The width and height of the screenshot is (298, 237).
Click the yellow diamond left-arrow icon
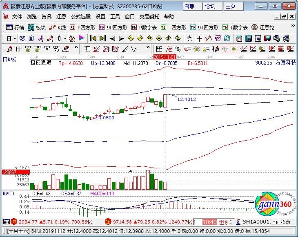pos(131,38)
